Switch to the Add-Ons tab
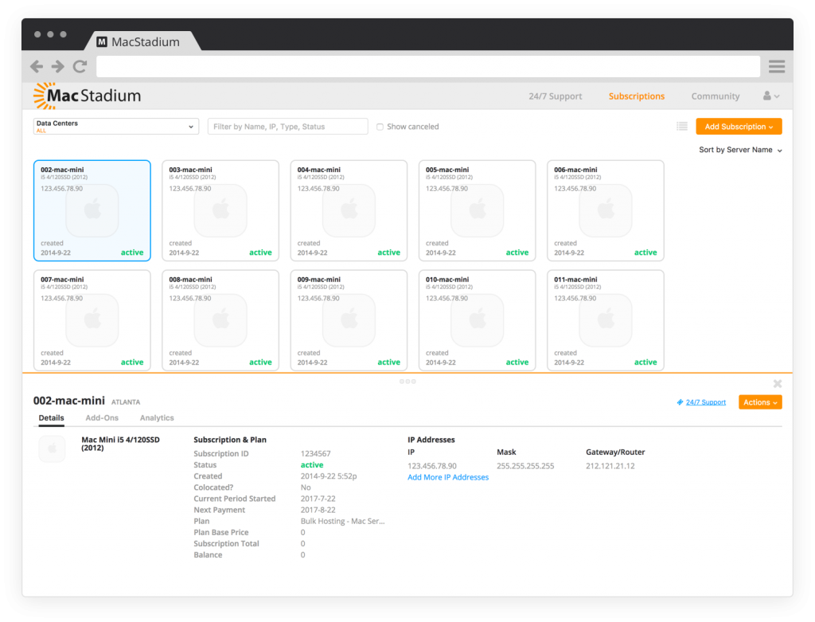 click(102, 417)
